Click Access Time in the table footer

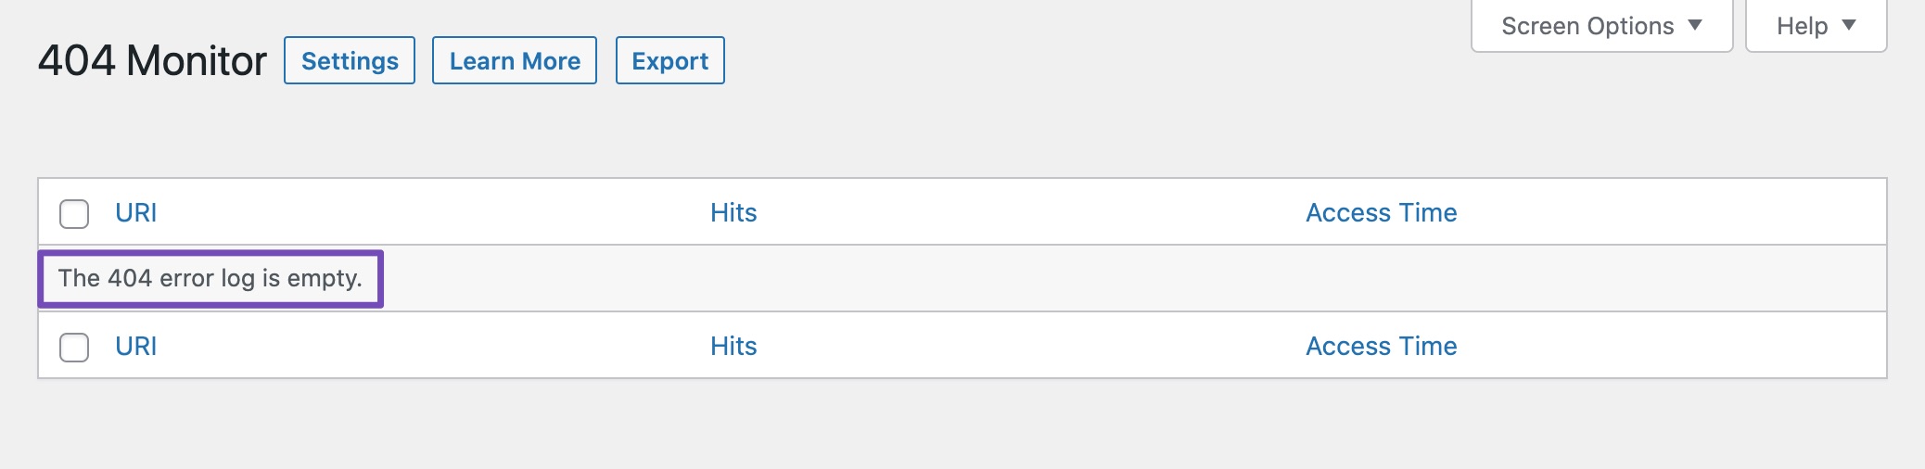[x=1382, y=346]
